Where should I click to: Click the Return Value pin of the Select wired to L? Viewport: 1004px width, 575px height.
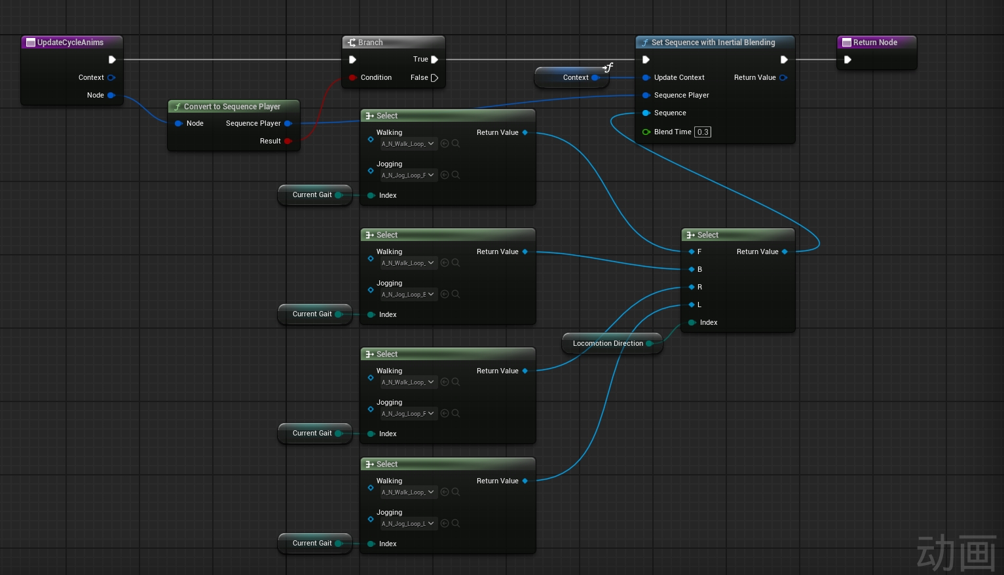pyautogui.click(x=525, y=481)
